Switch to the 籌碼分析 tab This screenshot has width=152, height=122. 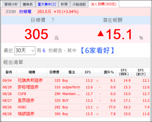tap(11, 4)
